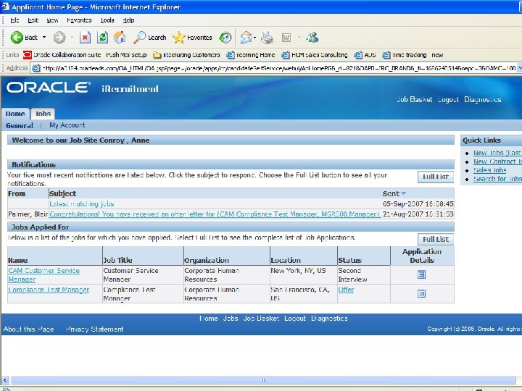Click Privacy Statement footer link
The height and width of the screenshot is (391, 522).
coord(94,329)
